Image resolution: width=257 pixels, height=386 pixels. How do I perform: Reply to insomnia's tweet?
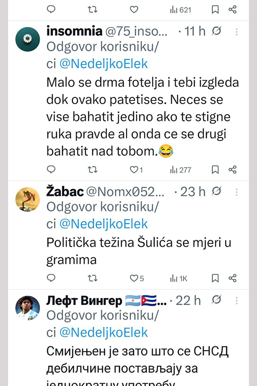pyautogui.click(x=51, y=170)
